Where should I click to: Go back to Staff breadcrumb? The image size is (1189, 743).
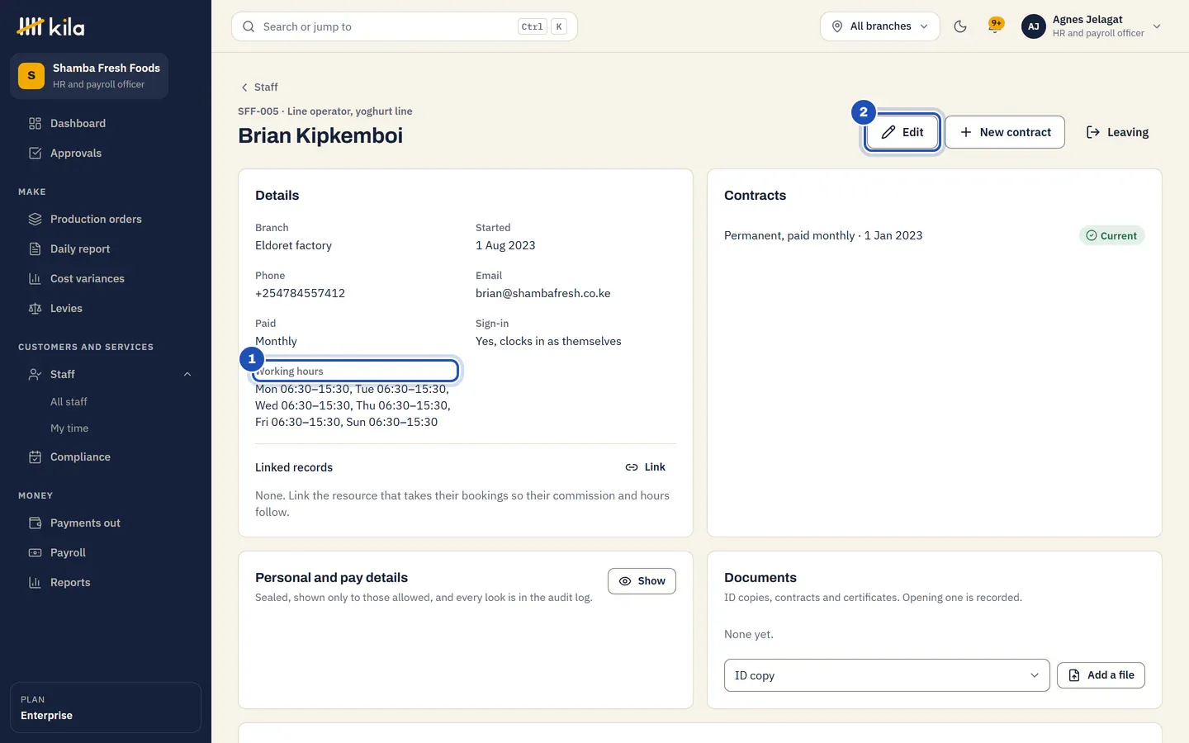click(258, 88)
